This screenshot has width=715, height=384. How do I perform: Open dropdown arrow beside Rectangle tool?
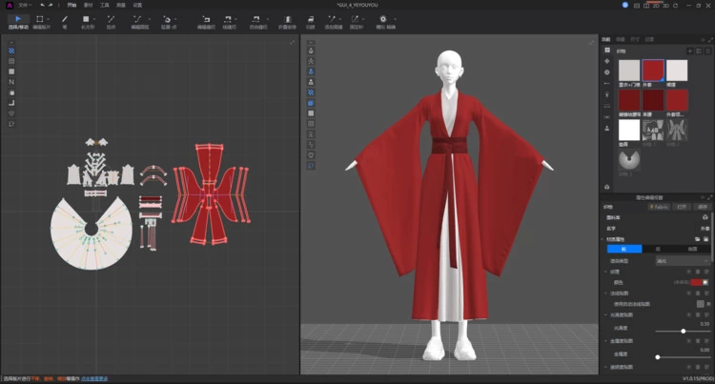(x=94, y=19)
